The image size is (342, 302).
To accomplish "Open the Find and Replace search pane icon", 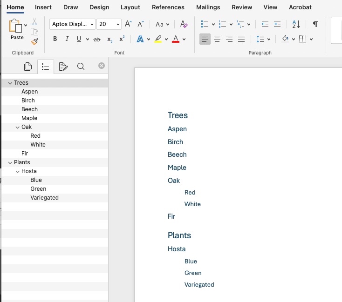I will 81,67.
